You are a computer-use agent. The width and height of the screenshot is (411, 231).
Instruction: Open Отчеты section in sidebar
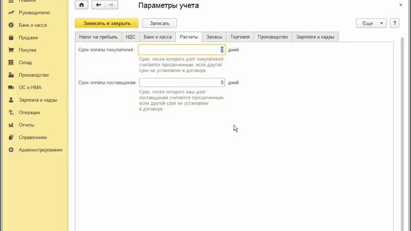(26, 125)
